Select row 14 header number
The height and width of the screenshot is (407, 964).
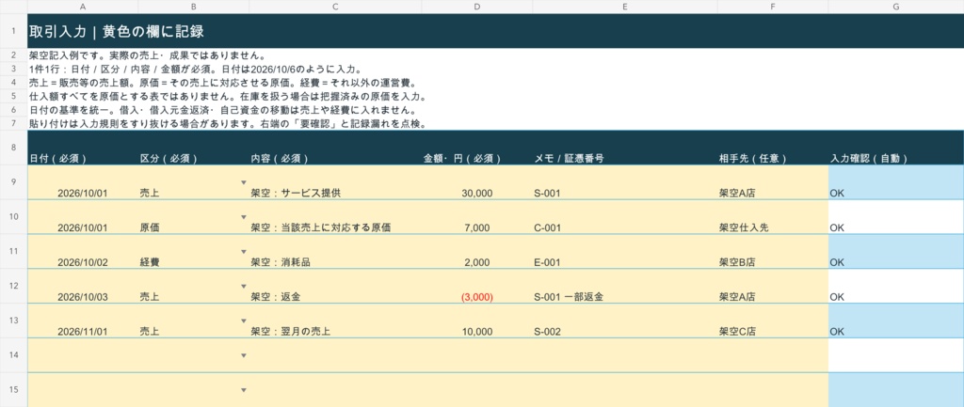[13, 355]
